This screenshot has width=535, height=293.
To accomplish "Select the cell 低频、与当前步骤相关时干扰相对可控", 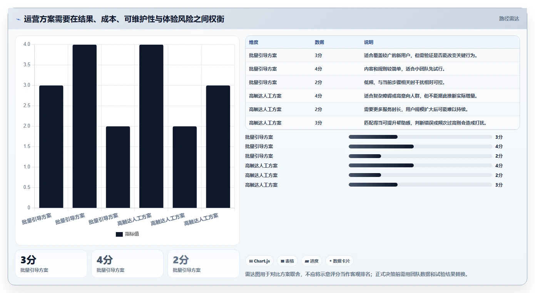I will coord(404,83).
